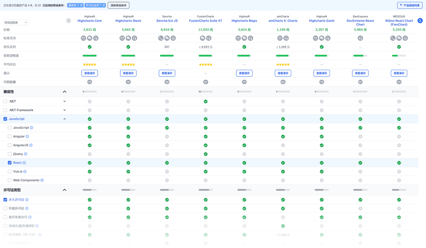Click Highcharts Gantt chat support icon
The height and width of the screenshot is (248, 426).
[x=322, y=38]
